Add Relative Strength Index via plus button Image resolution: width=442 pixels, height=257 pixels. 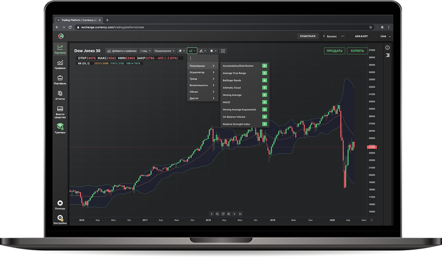coord(265,124)
